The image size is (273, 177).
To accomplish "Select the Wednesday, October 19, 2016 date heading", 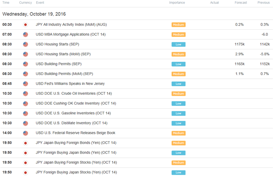I will [x=34, y=14].
